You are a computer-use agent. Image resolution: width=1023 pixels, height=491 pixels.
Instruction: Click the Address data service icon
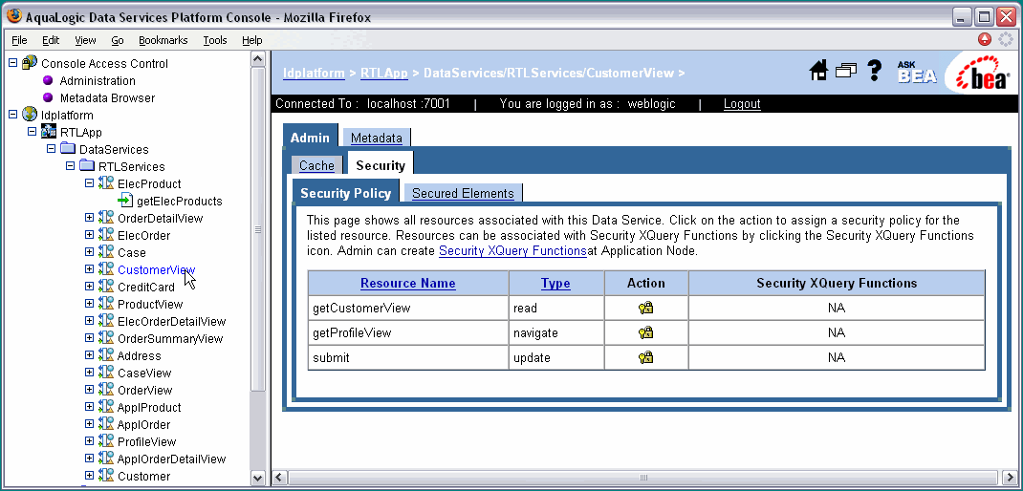tap(106, 355)
